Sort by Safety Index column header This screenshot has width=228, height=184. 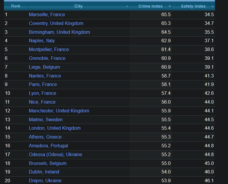tap(193, 6)
